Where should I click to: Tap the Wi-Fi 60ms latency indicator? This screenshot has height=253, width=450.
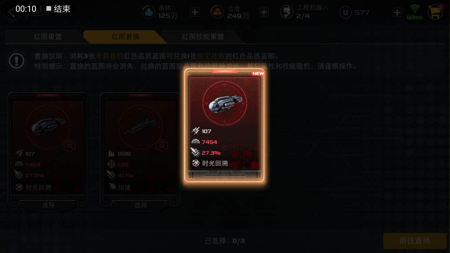[415, 12]
